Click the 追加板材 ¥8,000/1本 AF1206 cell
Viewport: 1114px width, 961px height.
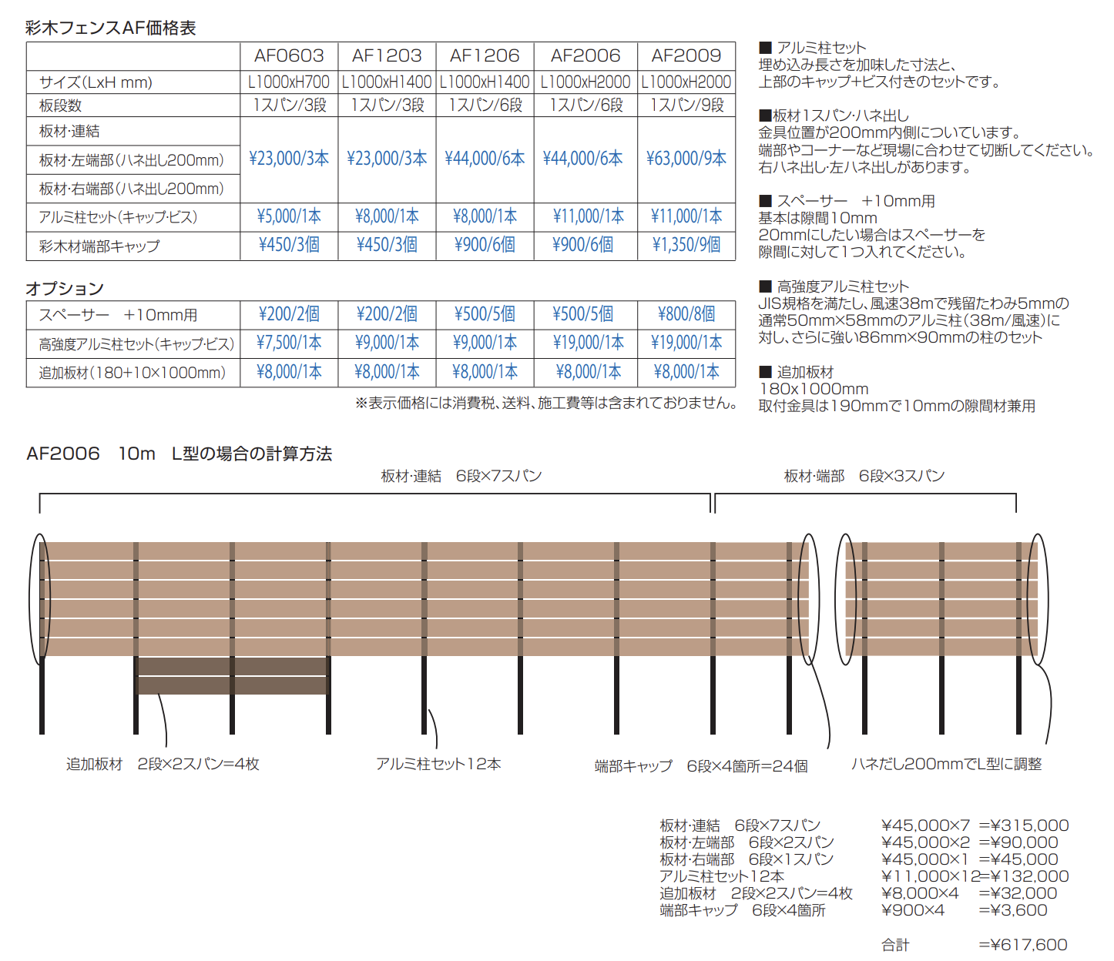[x=485, y=372]
